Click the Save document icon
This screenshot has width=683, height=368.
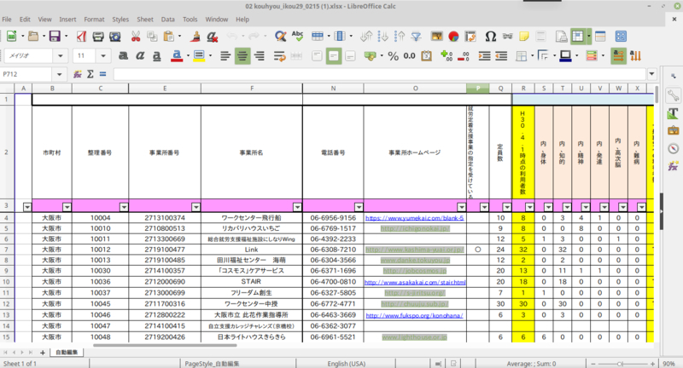click(55, 37)
